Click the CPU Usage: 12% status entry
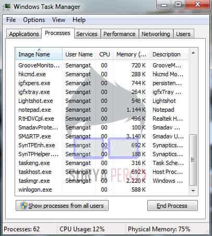The width and height of the screenshot is (212, 236). 82,229
